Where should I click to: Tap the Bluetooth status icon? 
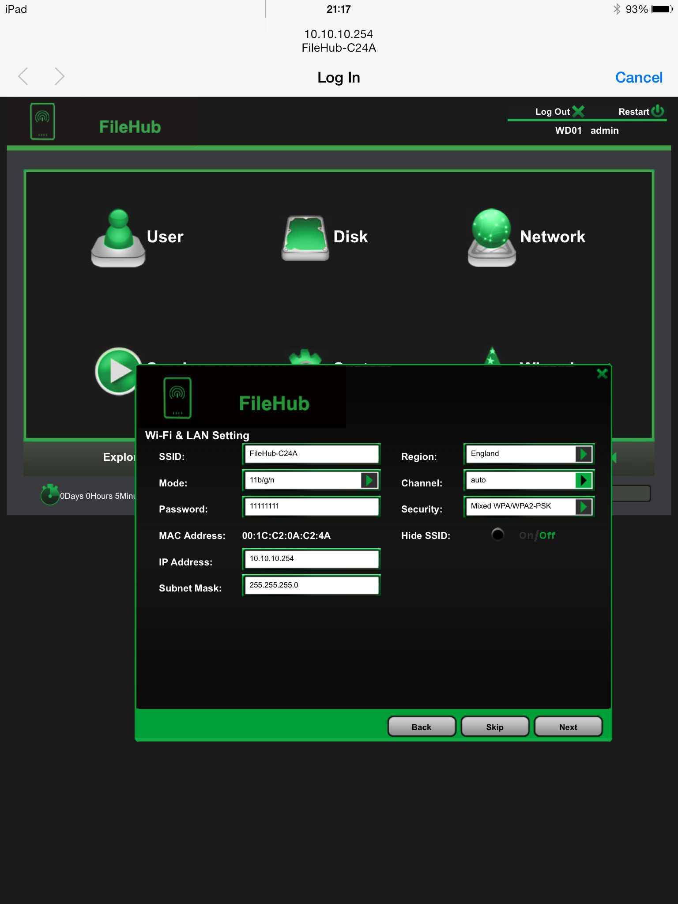[x=617, y=9]
